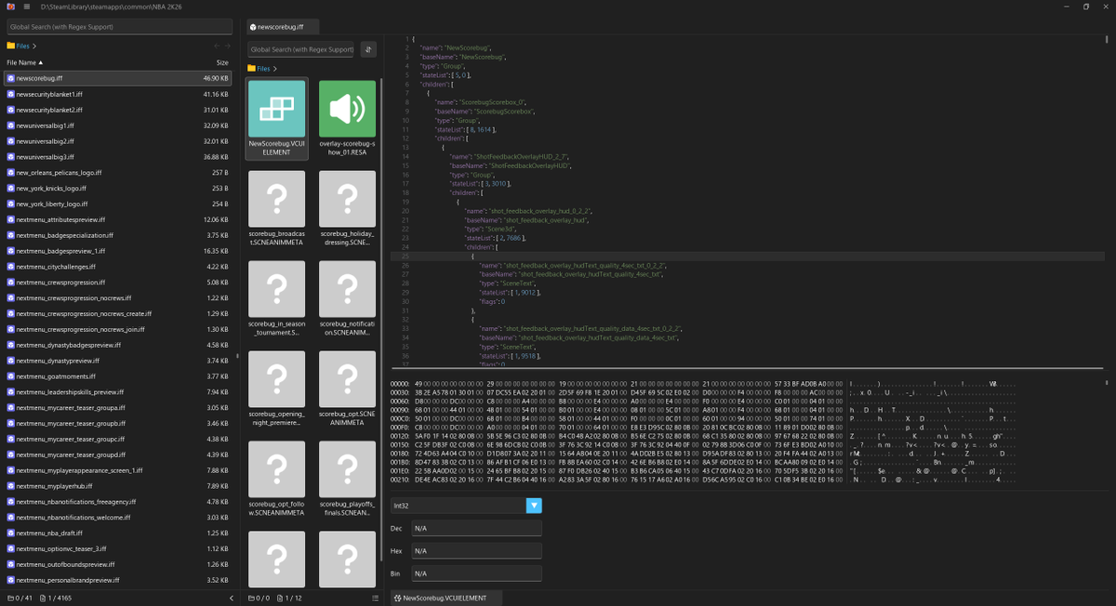Select nextmenu_myplayerhub.iff file
Image resolution: width=1116 pixels, height=606 pixels.
point(119,486)
